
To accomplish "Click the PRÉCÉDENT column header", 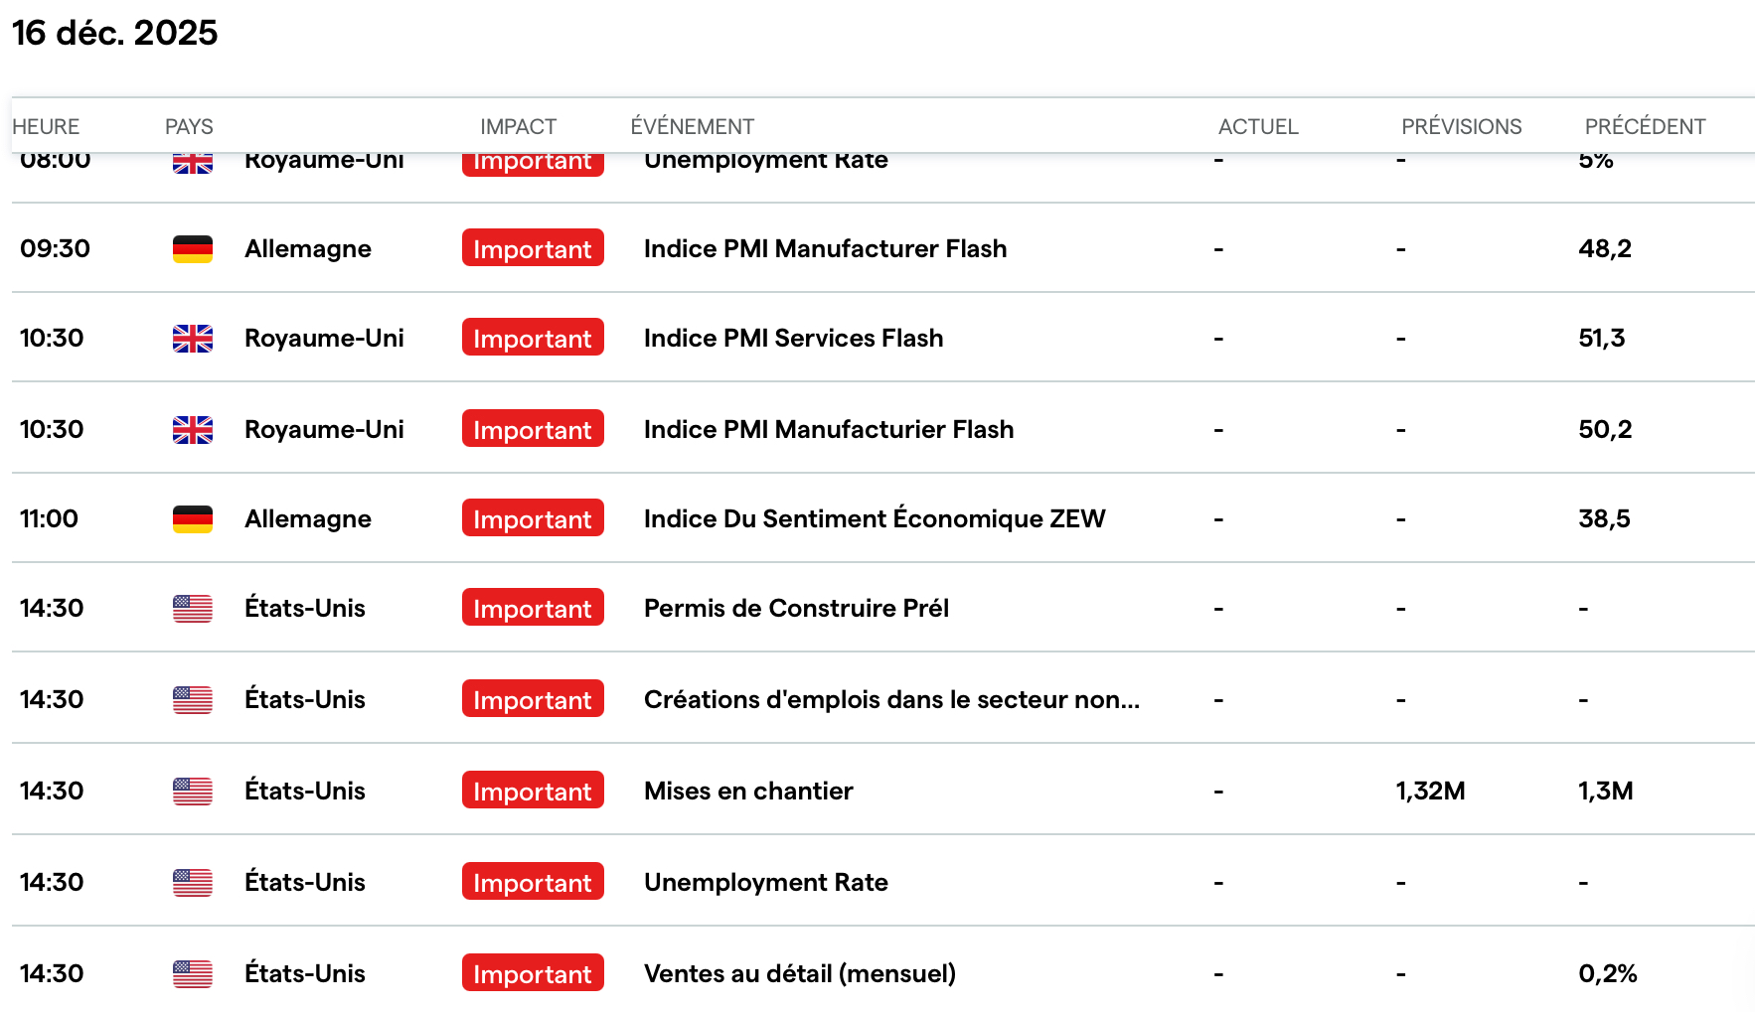I will pyautogui.click(x=1645, y=127).
